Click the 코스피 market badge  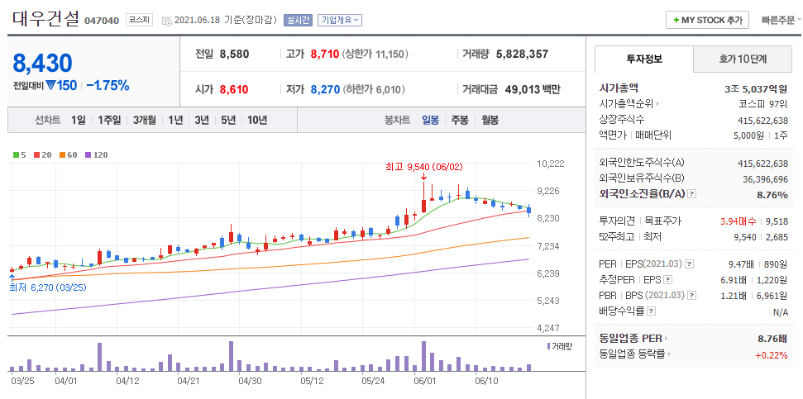click(139, 21)
